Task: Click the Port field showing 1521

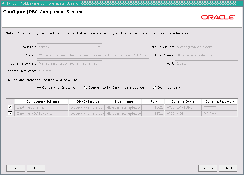Action: coord(206,63)
